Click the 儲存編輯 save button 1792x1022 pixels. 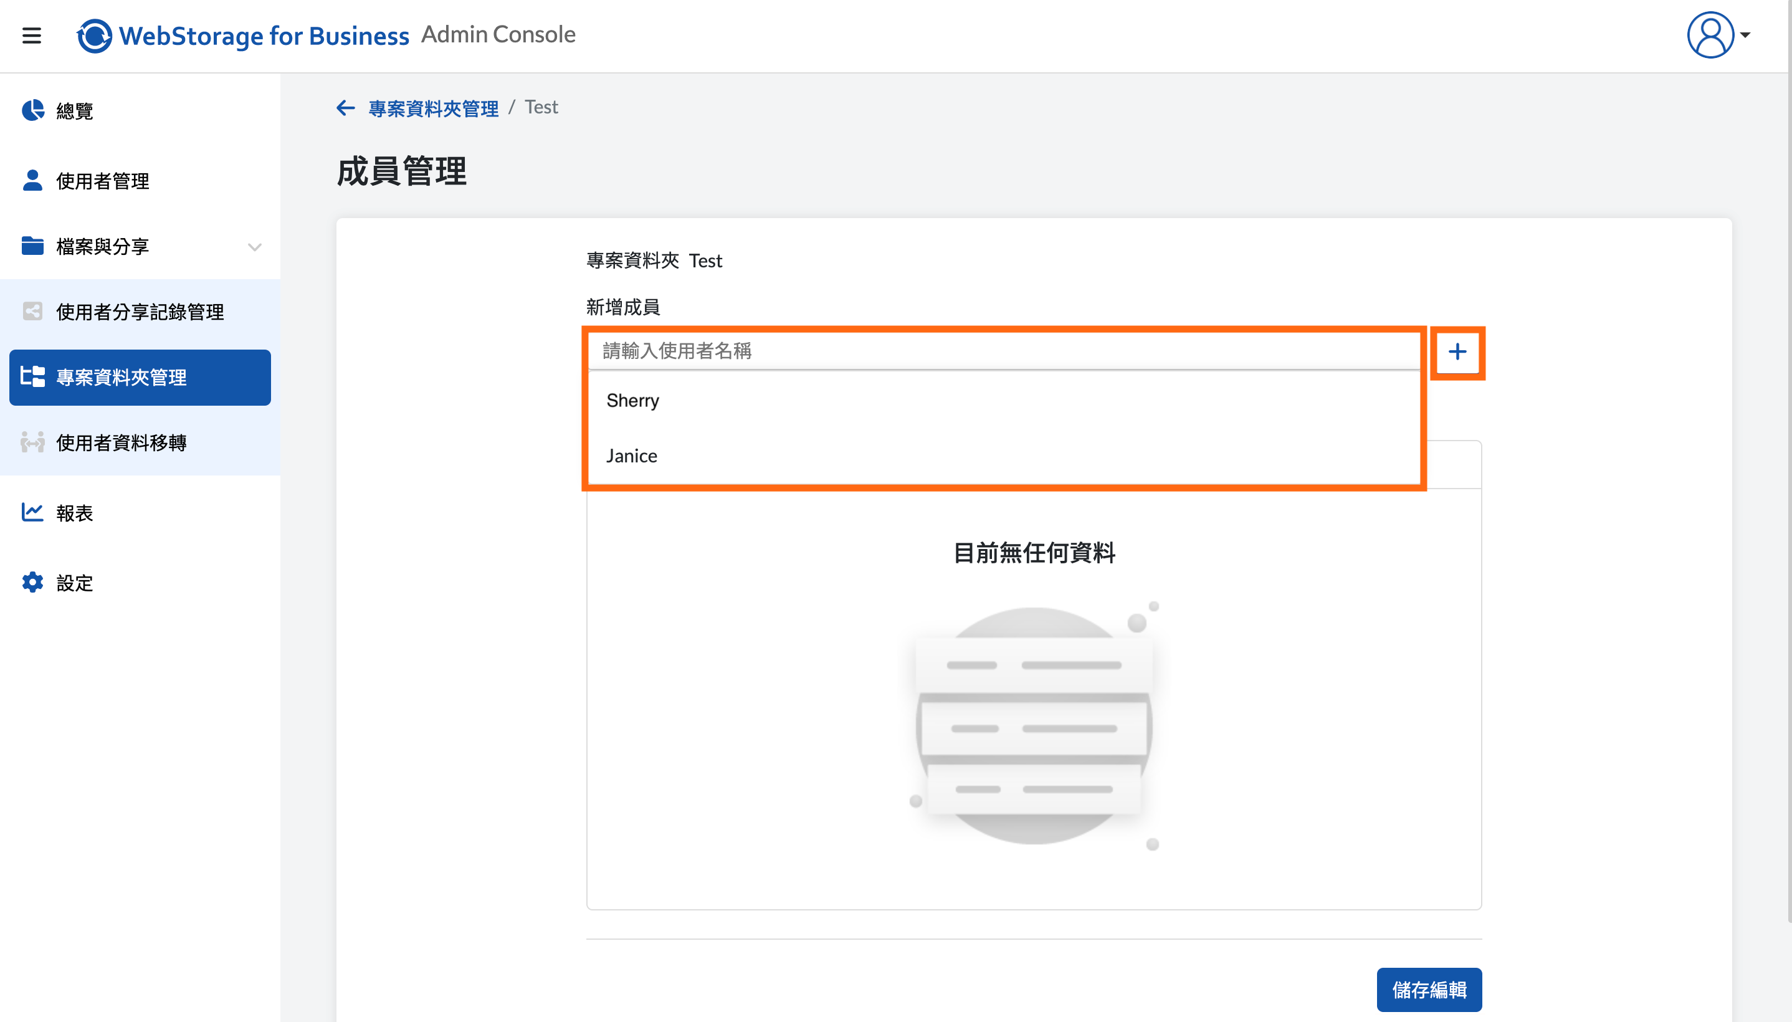(x=1429, y=990)
